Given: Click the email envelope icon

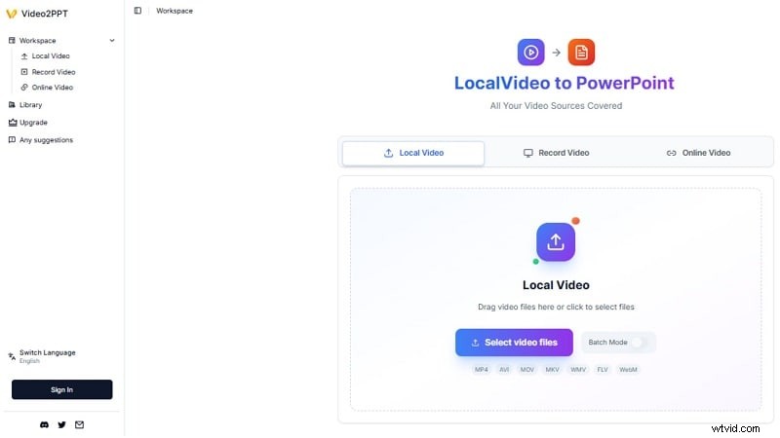Looking at the screenshot, I should pyautogui.click(x=80, y=425).
